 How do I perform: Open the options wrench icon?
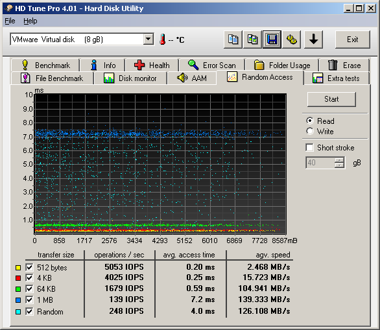pyautogui.click(x=292, y=40)
